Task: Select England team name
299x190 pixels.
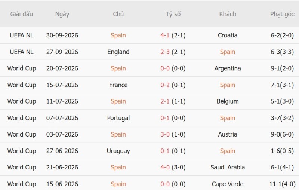Action: [118, 52]
